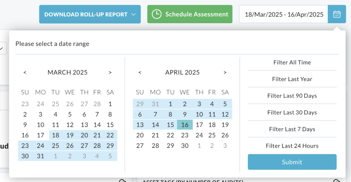Screen dimensions: 351x182
Task: Go to next month in March calendar
Action: (110, 72)
